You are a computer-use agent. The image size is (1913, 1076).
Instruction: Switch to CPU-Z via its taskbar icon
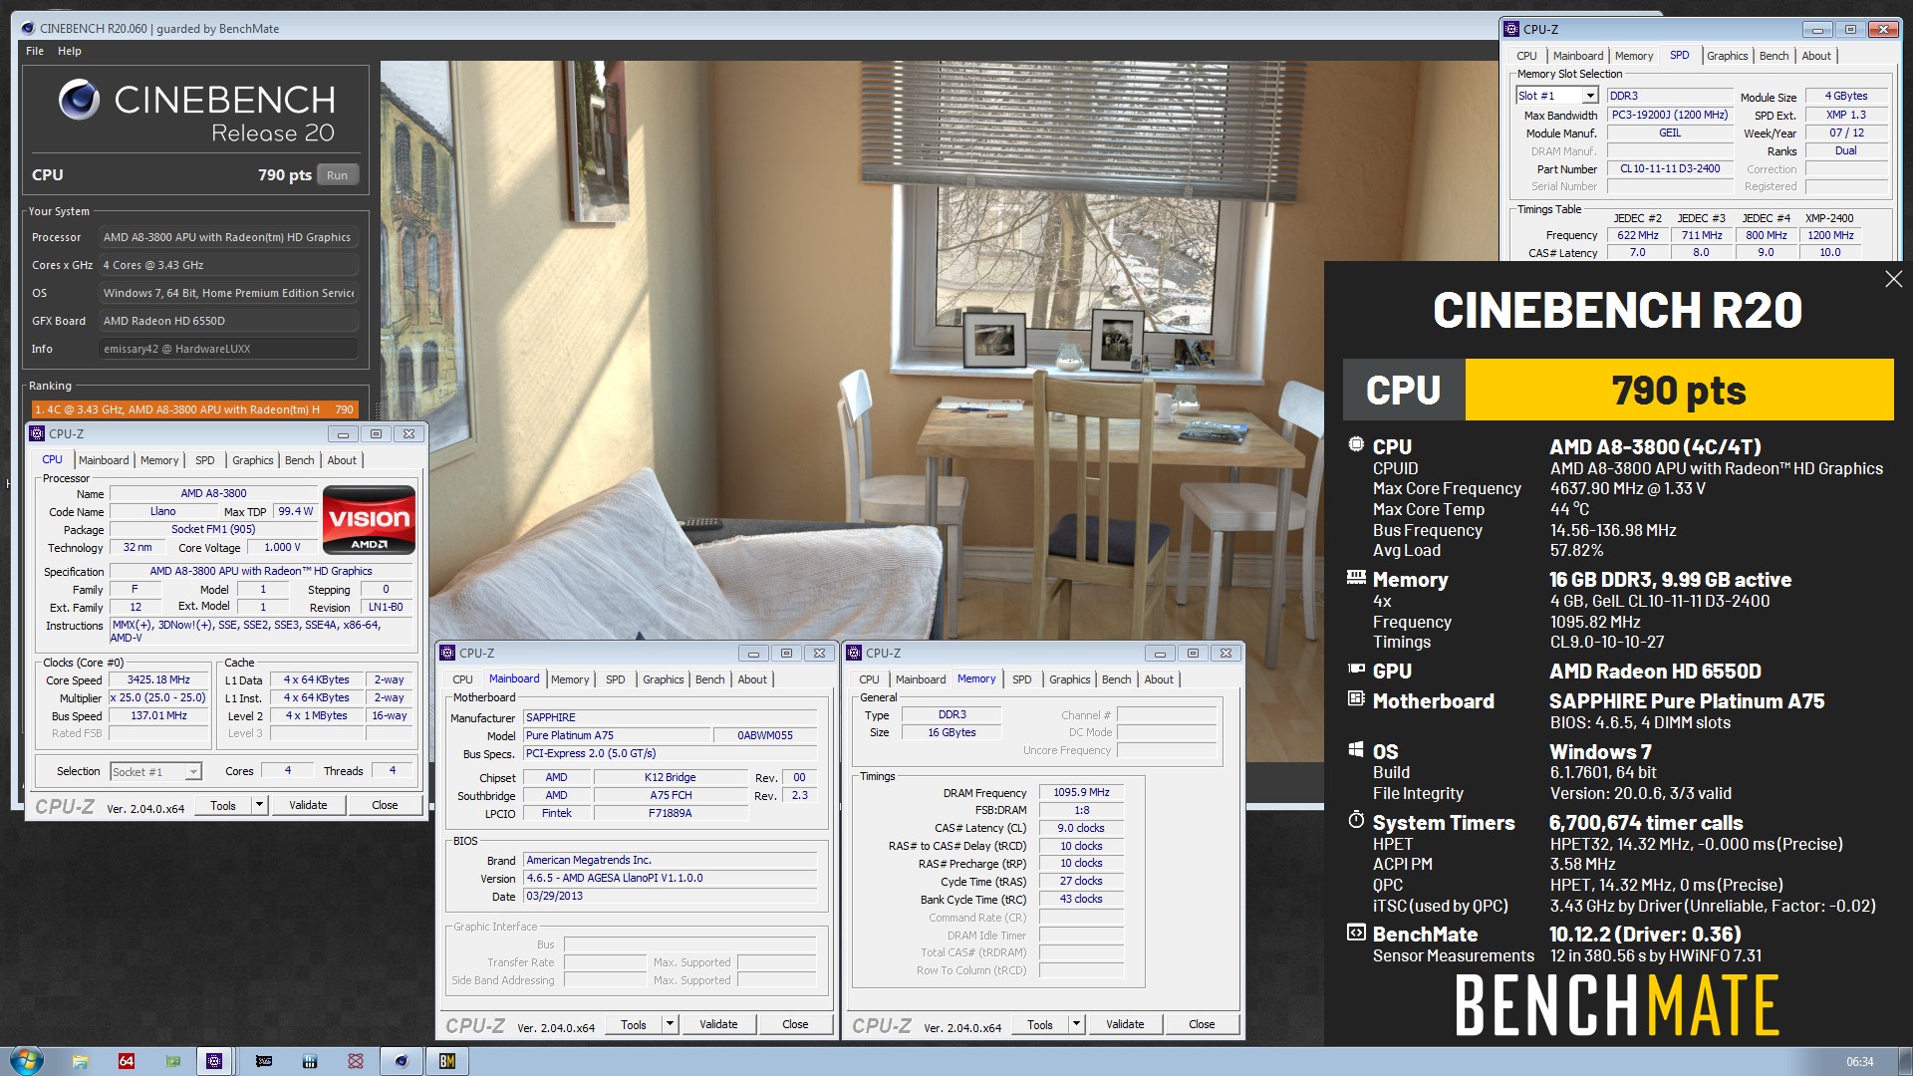[x=214, y=1061]
